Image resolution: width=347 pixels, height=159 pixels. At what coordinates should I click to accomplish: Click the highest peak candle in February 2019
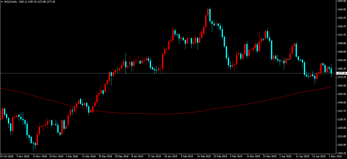point(210,15)
